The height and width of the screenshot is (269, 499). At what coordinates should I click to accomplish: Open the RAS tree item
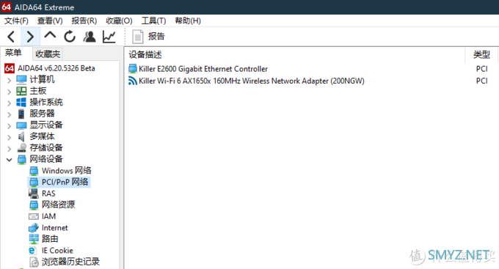point(48,194)
